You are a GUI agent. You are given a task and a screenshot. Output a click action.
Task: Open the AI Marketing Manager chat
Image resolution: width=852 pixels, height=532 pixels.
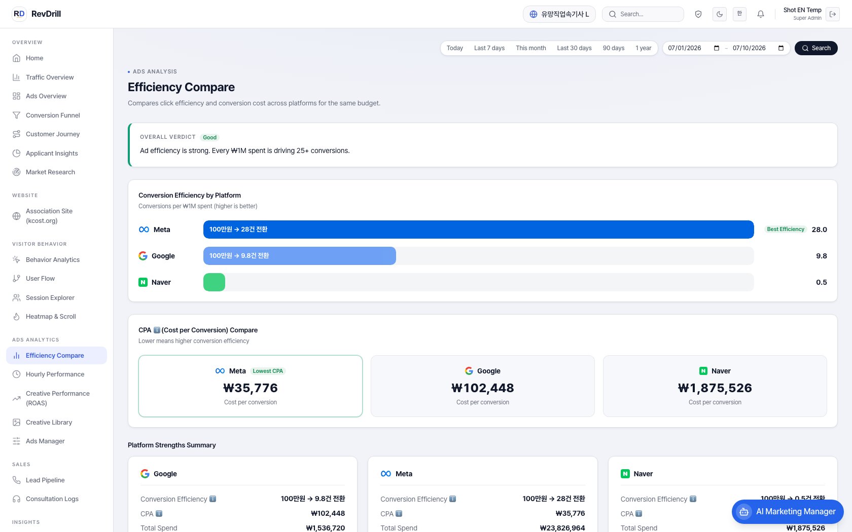788,512
